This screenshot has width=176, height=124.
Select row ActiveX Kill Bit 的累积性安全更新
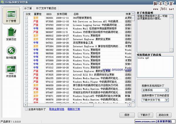[x=78, y=75]
